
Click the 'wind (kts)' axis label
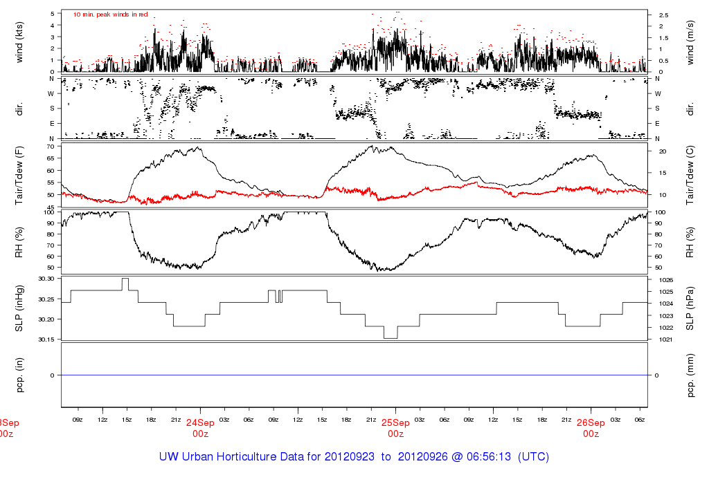pos(19,42)
